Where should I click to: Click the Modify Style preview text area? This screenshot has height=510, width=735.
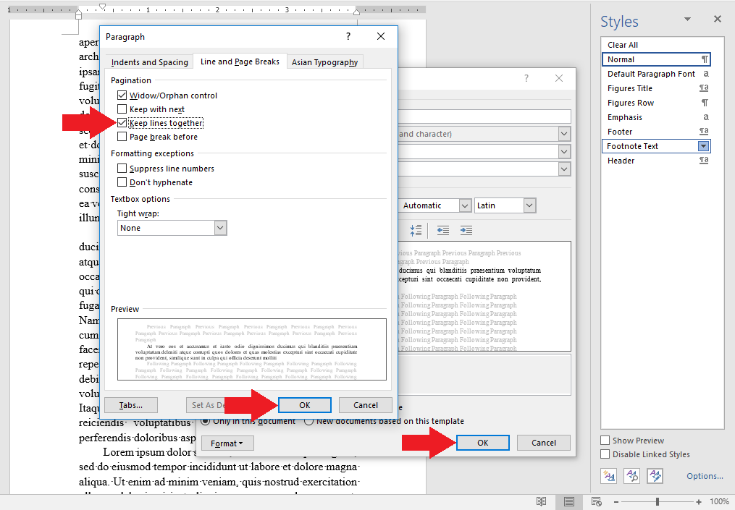[x=484, y=296]
